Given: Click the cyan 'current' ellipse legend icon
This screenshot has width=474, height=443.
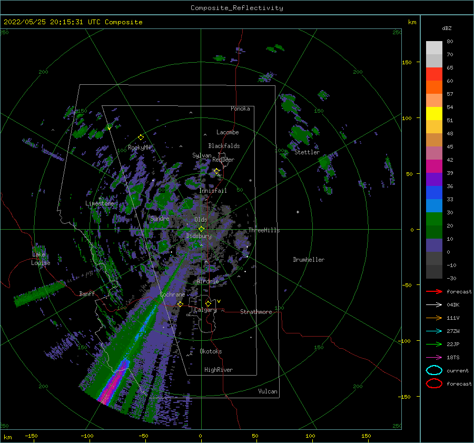Looking at the screenshot, I should pos(434,370).
